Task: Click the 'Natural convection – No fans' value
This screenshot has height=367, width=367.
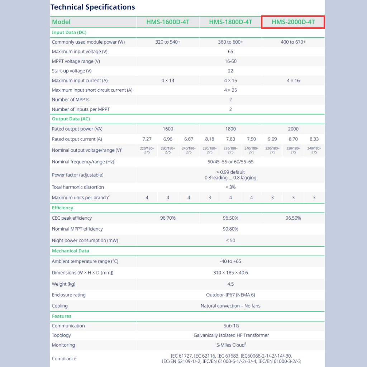Action: pos(230,306)
